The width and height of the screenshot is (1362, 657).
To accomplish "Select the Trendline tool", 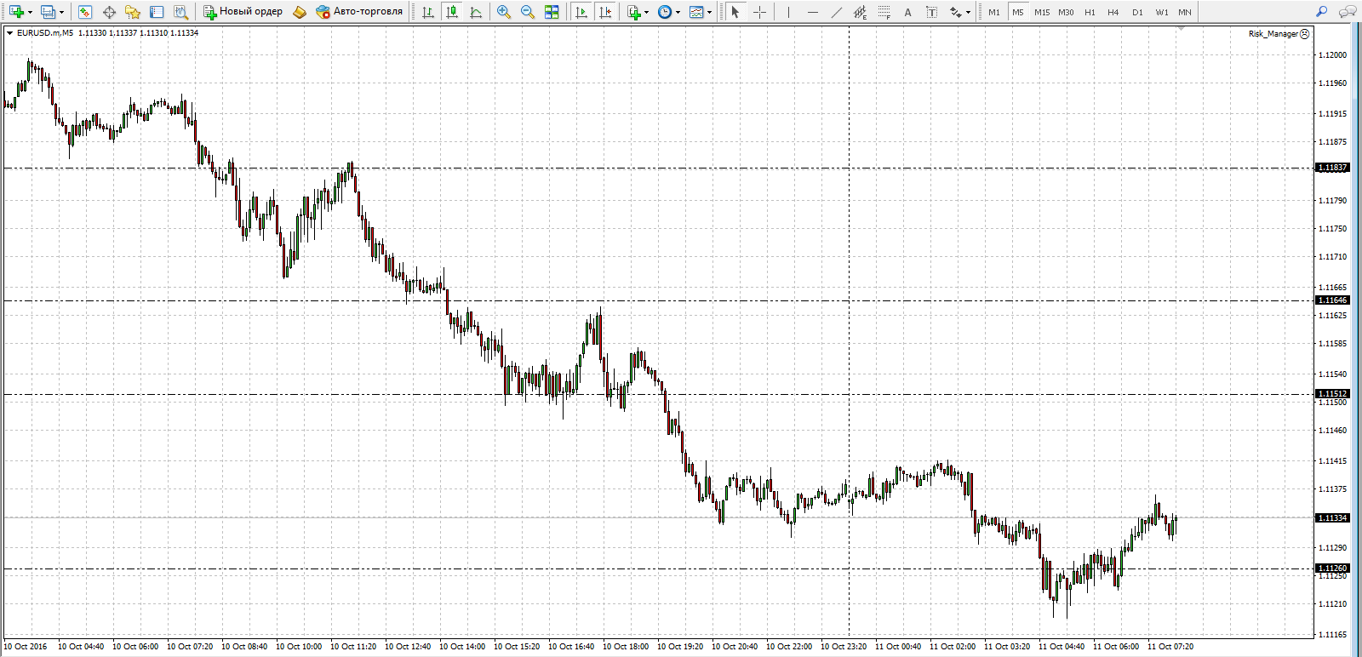I will click(837, 12).
